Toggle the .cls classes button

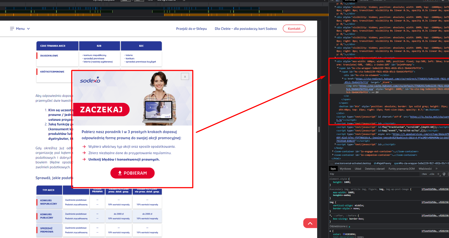click(x=432, y=174)
